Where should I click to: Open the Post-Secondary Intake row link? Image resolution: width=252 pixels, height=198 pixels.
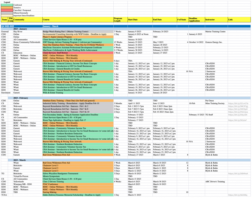pyautogui.click(x=238, y=115)
